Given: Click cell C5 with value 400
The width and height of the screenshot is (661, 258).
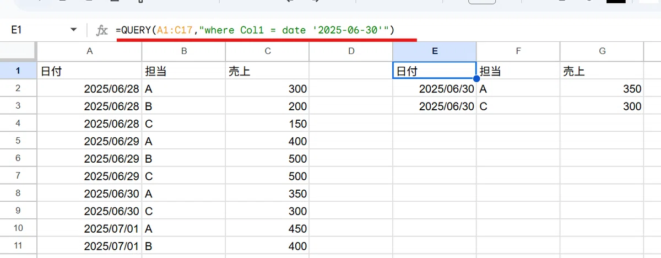Looking at the screenshot, I should click(x=267, y=141).
